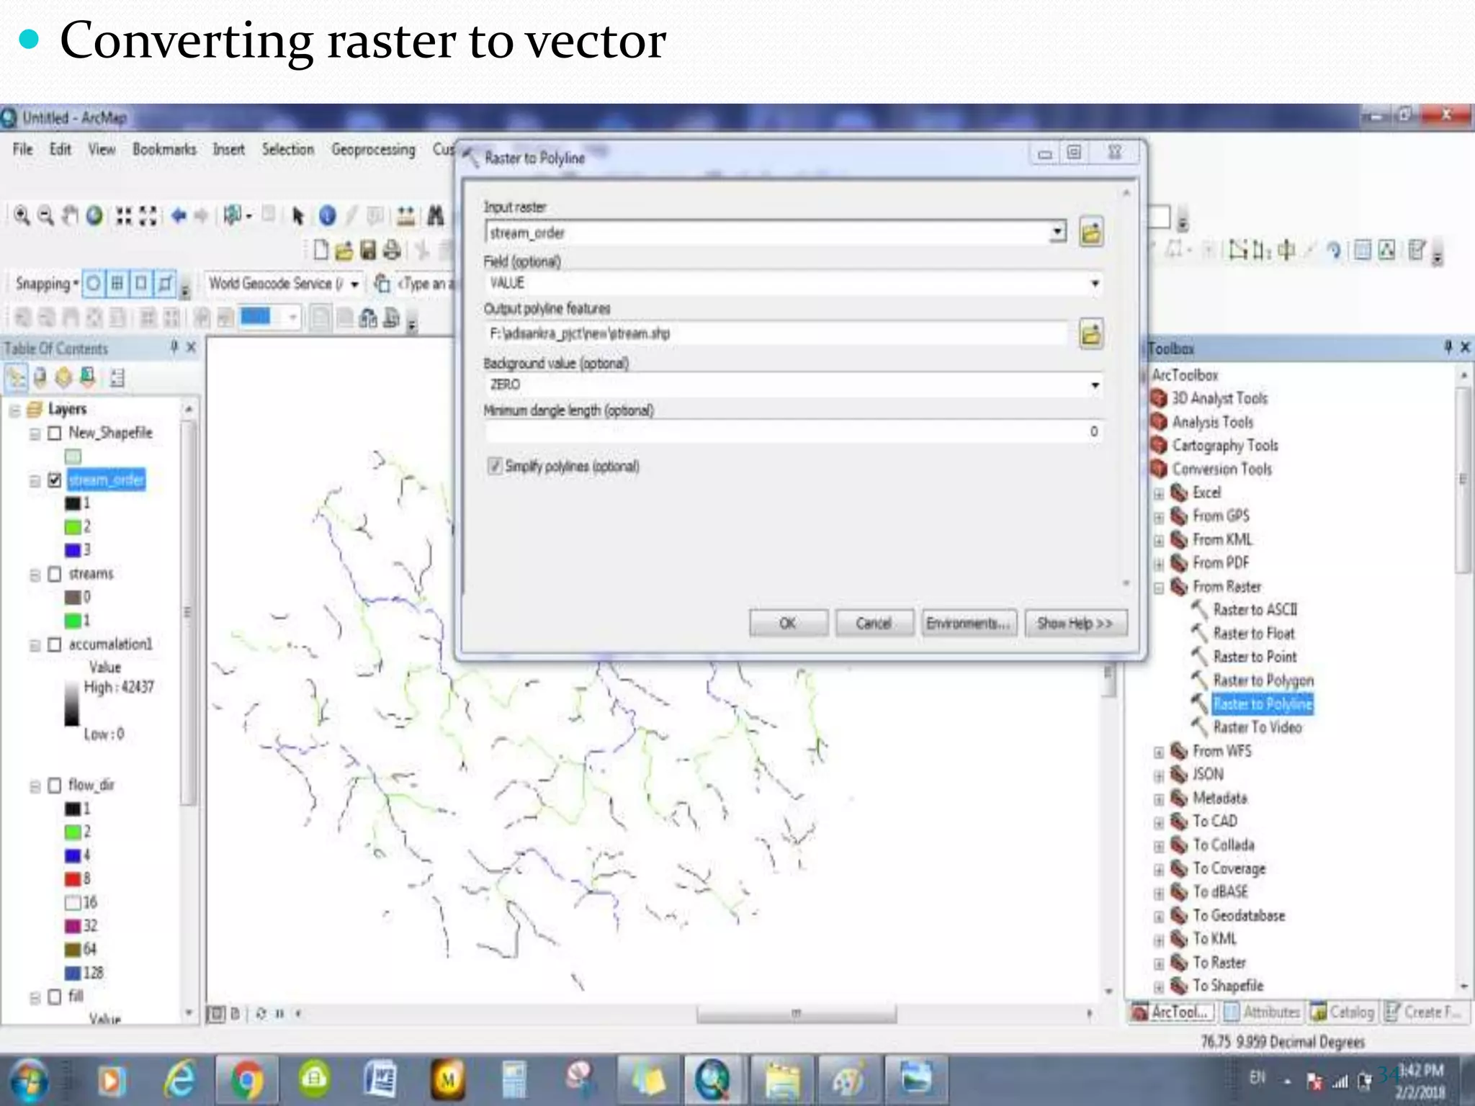Viewport: 1475px width, 1106px height.
Task: Open Environments settings button
Action: tap(969, 623)
